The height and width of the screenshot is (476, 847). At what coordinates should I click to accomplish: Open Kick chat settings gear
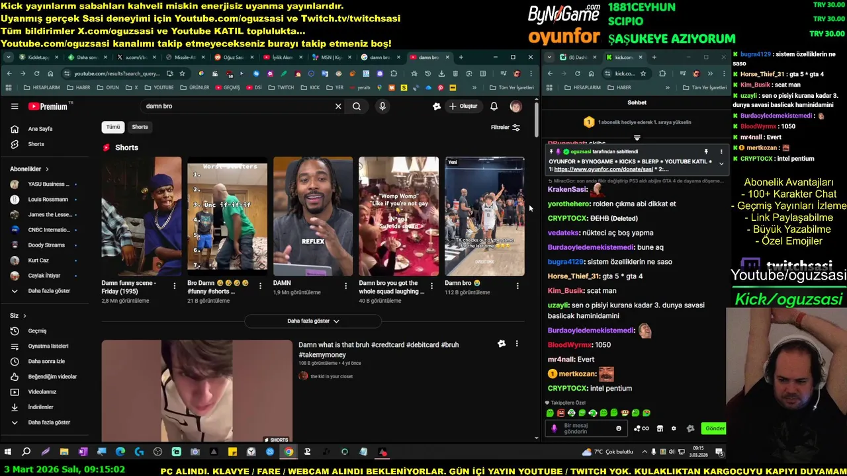[674, 428]
